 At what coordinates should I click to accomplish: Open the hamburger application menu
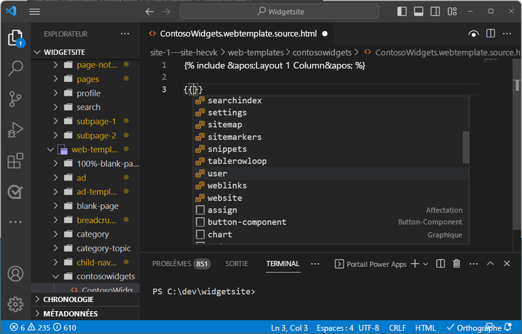pos(35,12)
